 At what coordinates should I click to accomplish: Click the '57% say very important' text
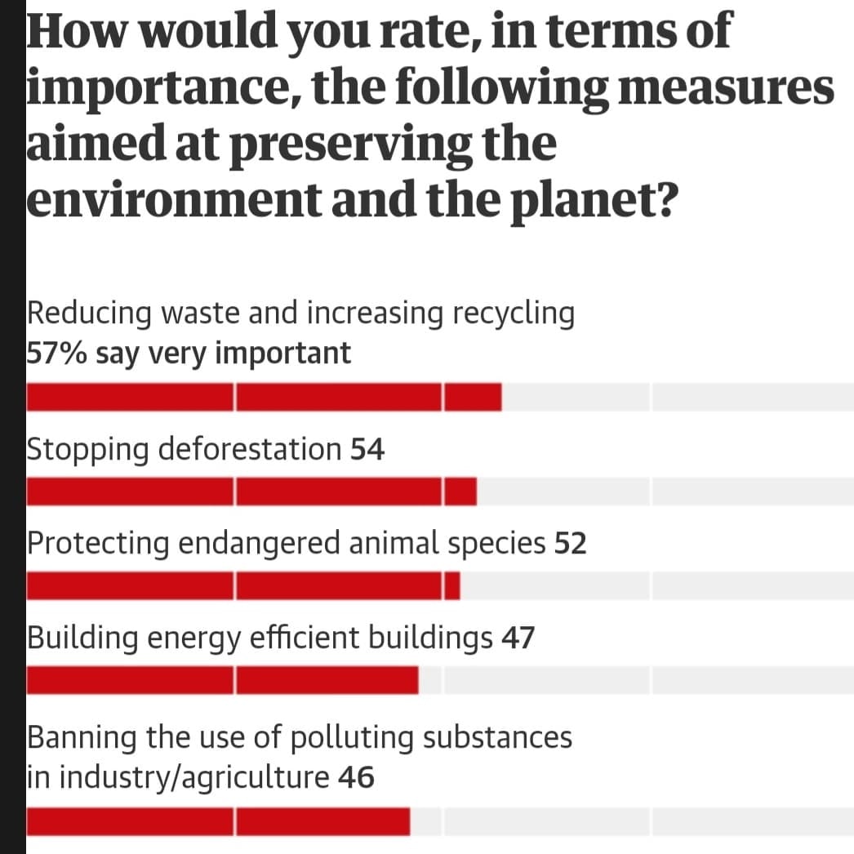189,354
